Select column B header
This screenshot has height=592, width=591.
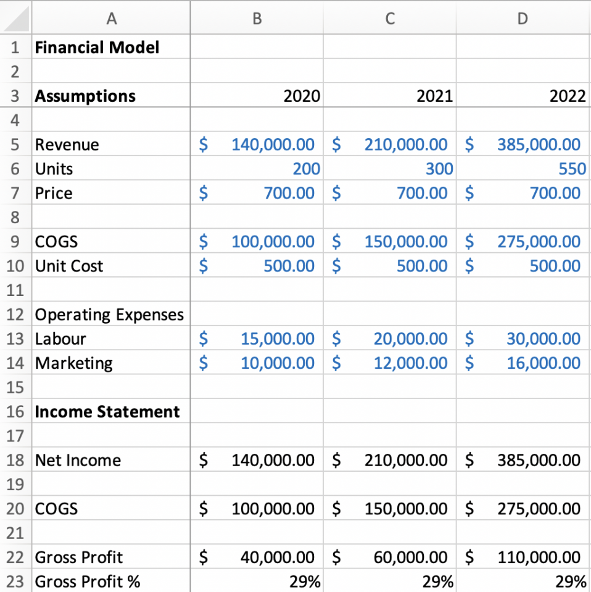[257, 18]
